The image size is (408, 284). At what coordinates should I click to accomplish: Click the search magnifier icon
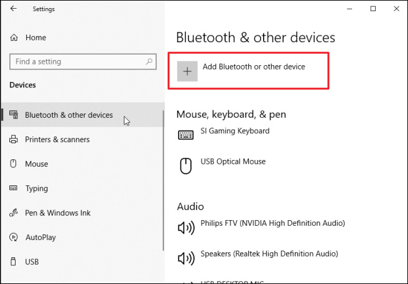click(x=149, y=61)
